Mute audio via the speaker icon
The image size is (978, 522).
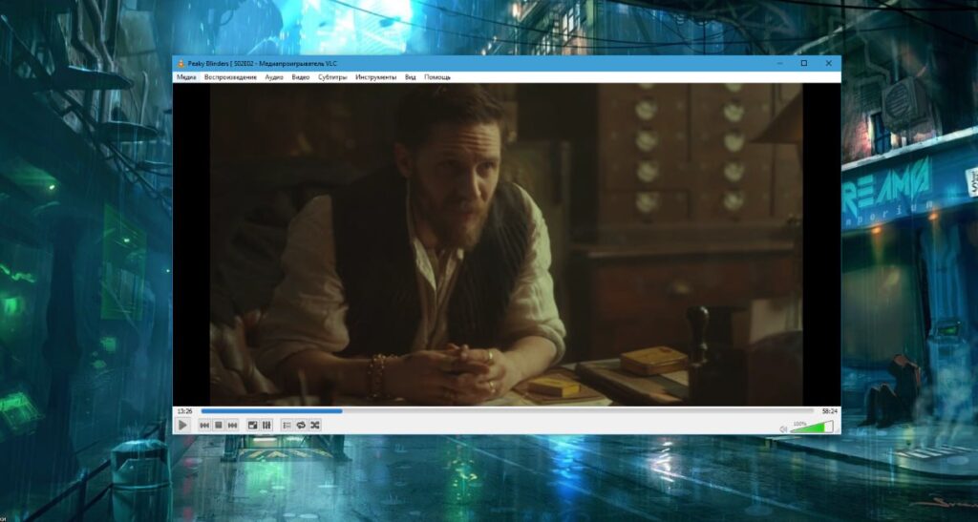[783, 428]
